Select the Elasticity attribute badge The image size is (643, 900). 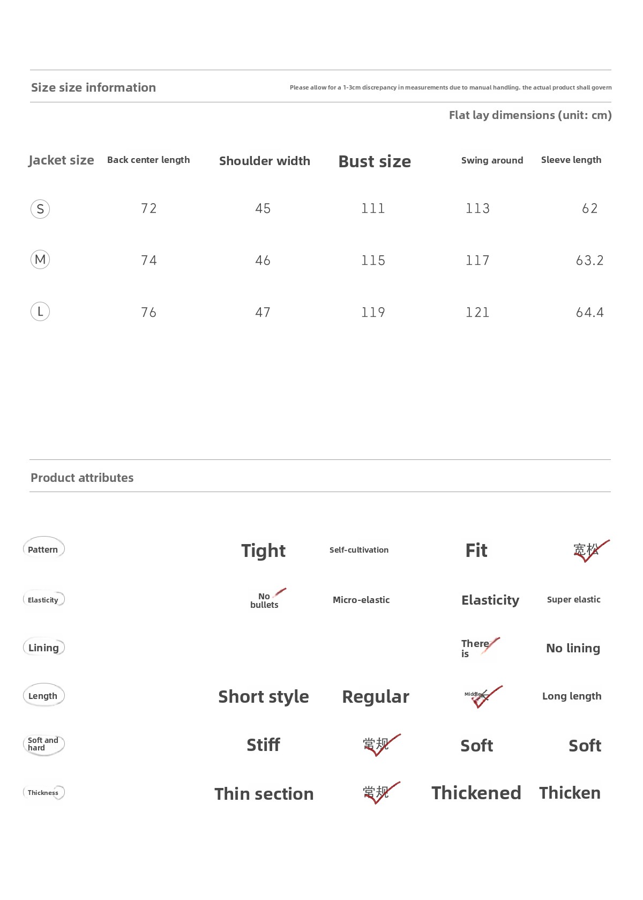pos(43,600)
